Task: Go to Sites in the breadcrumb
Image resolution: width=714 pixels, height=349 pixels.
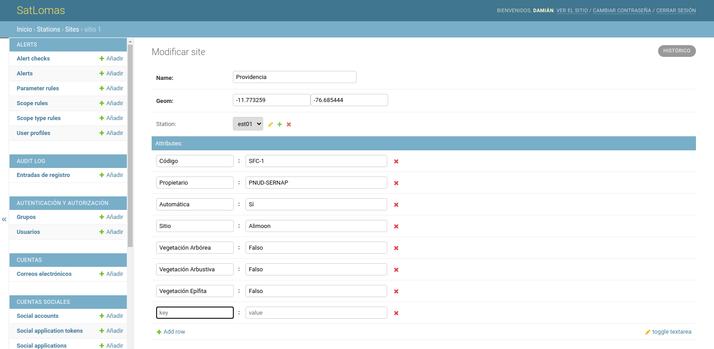Action: click(x=72, y=29)
